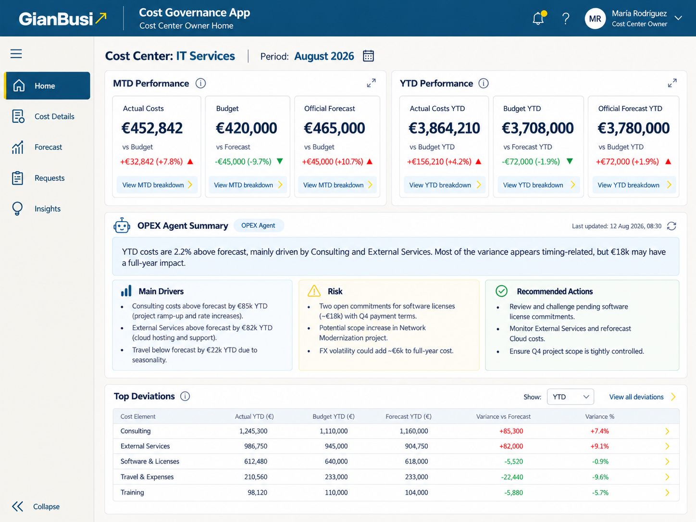The image size is (696, 522).
Task: Open the user account dropdown chevron
Action: (x=678, y=18)
